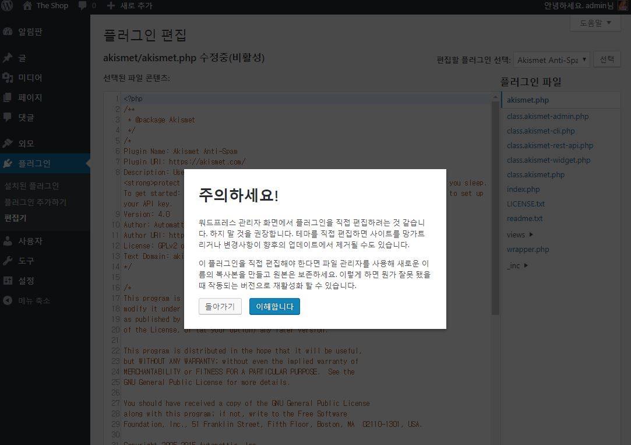Image resolution: width=631 pixels, height=445 pixels.
Task: Open class.akismet.php file
Action: [x=535, y=175]
